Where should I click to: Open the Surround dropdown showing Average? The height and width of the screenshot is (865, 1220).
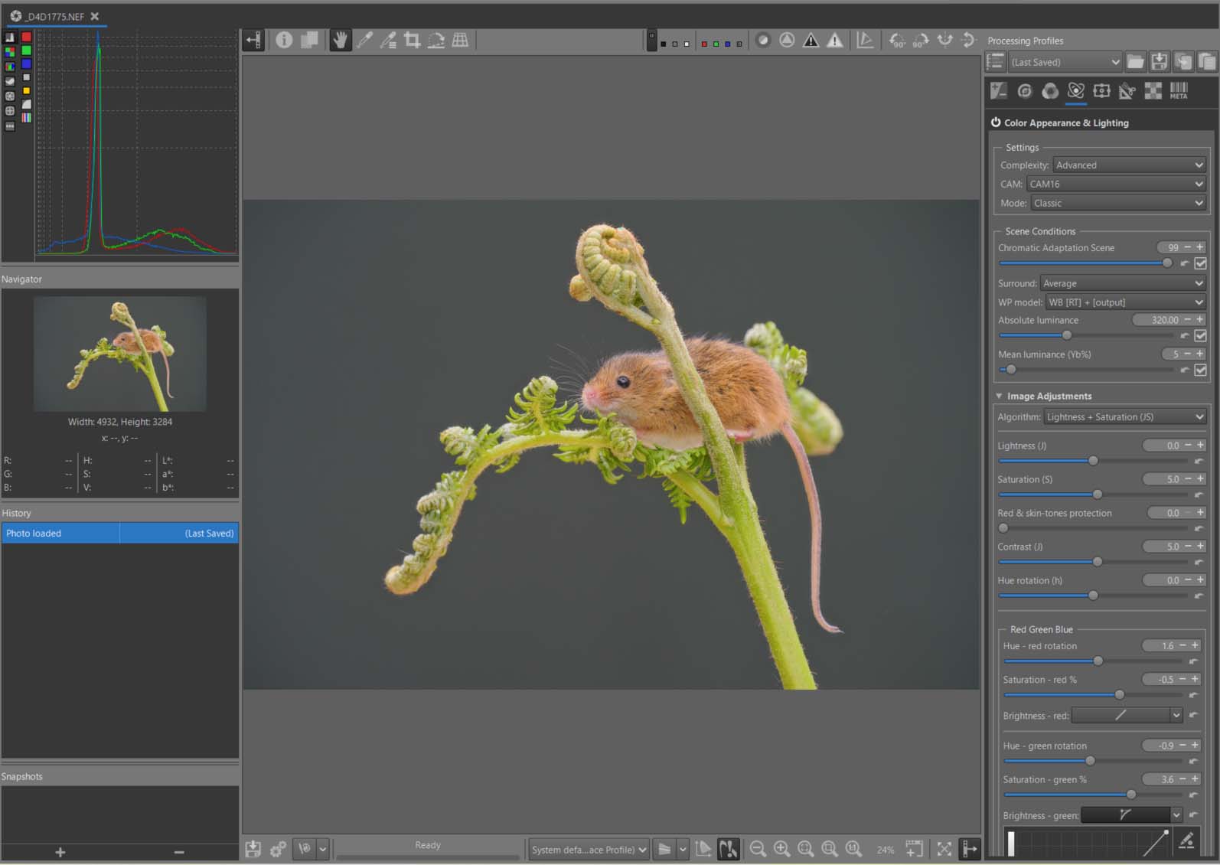(x=1123, y=283)
